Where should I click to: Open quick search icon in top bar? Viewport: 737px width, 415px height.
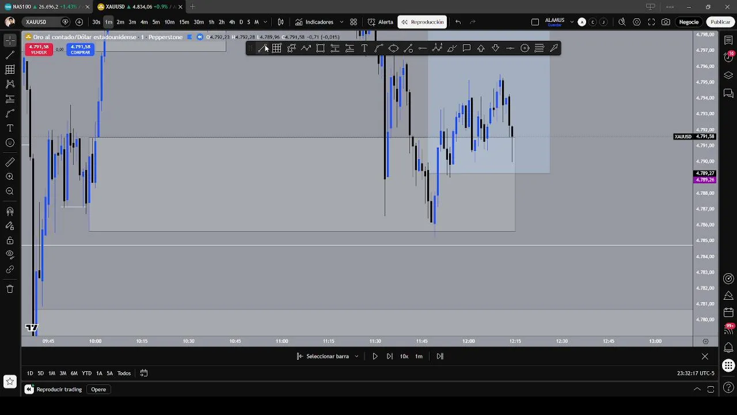pyautogui.click(x=622, y=22)
